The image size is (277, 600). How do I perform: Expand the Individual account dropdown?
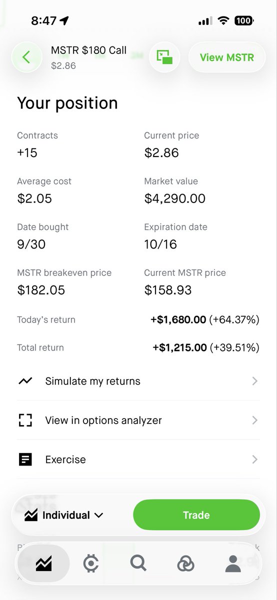pyautogui.click(x=64, y=515)
